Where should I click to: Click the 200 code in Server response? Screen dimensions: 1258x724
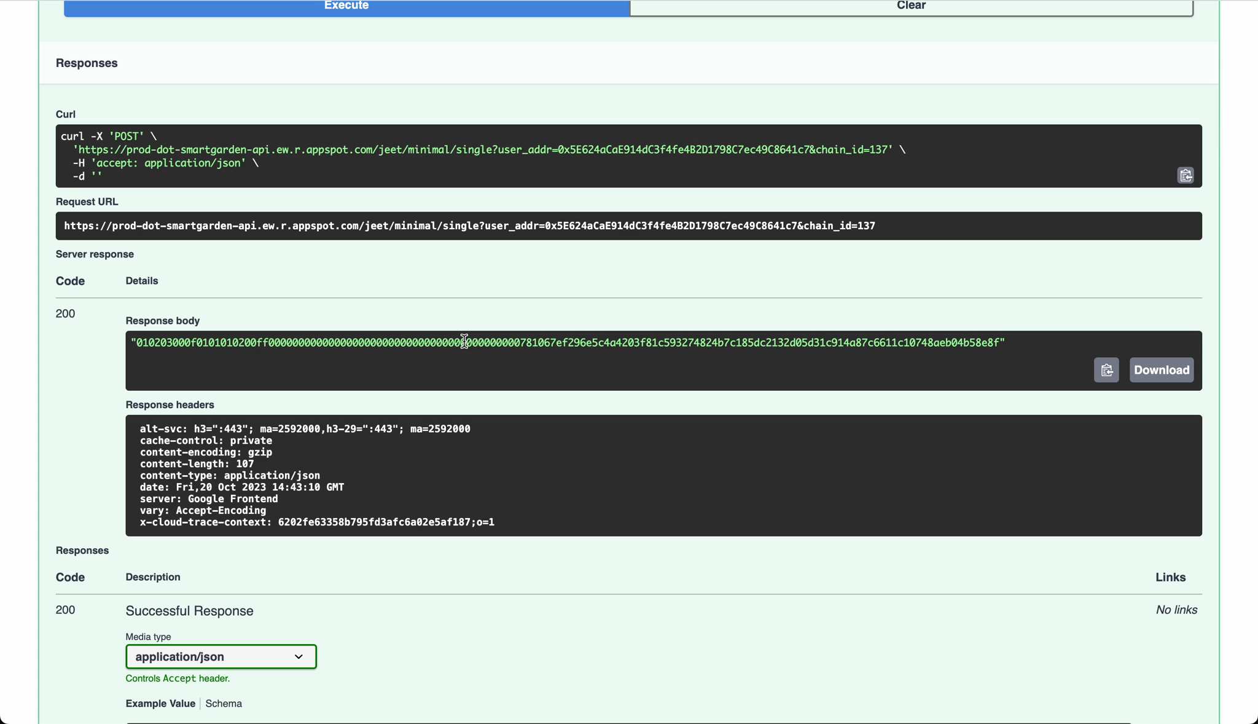click(x=65, y=314)
